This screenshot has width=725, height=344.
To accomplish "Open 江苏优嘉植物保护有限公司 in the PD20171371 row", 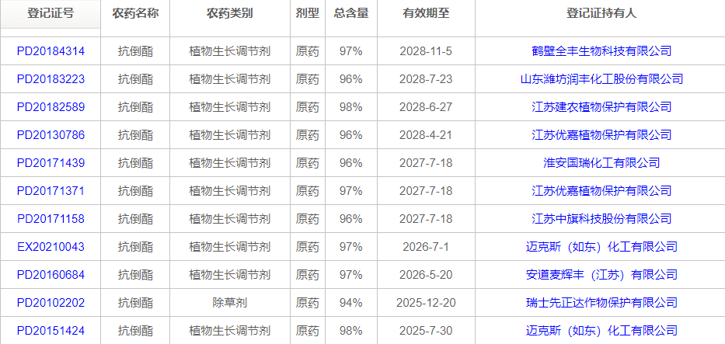I will [601, 191].
